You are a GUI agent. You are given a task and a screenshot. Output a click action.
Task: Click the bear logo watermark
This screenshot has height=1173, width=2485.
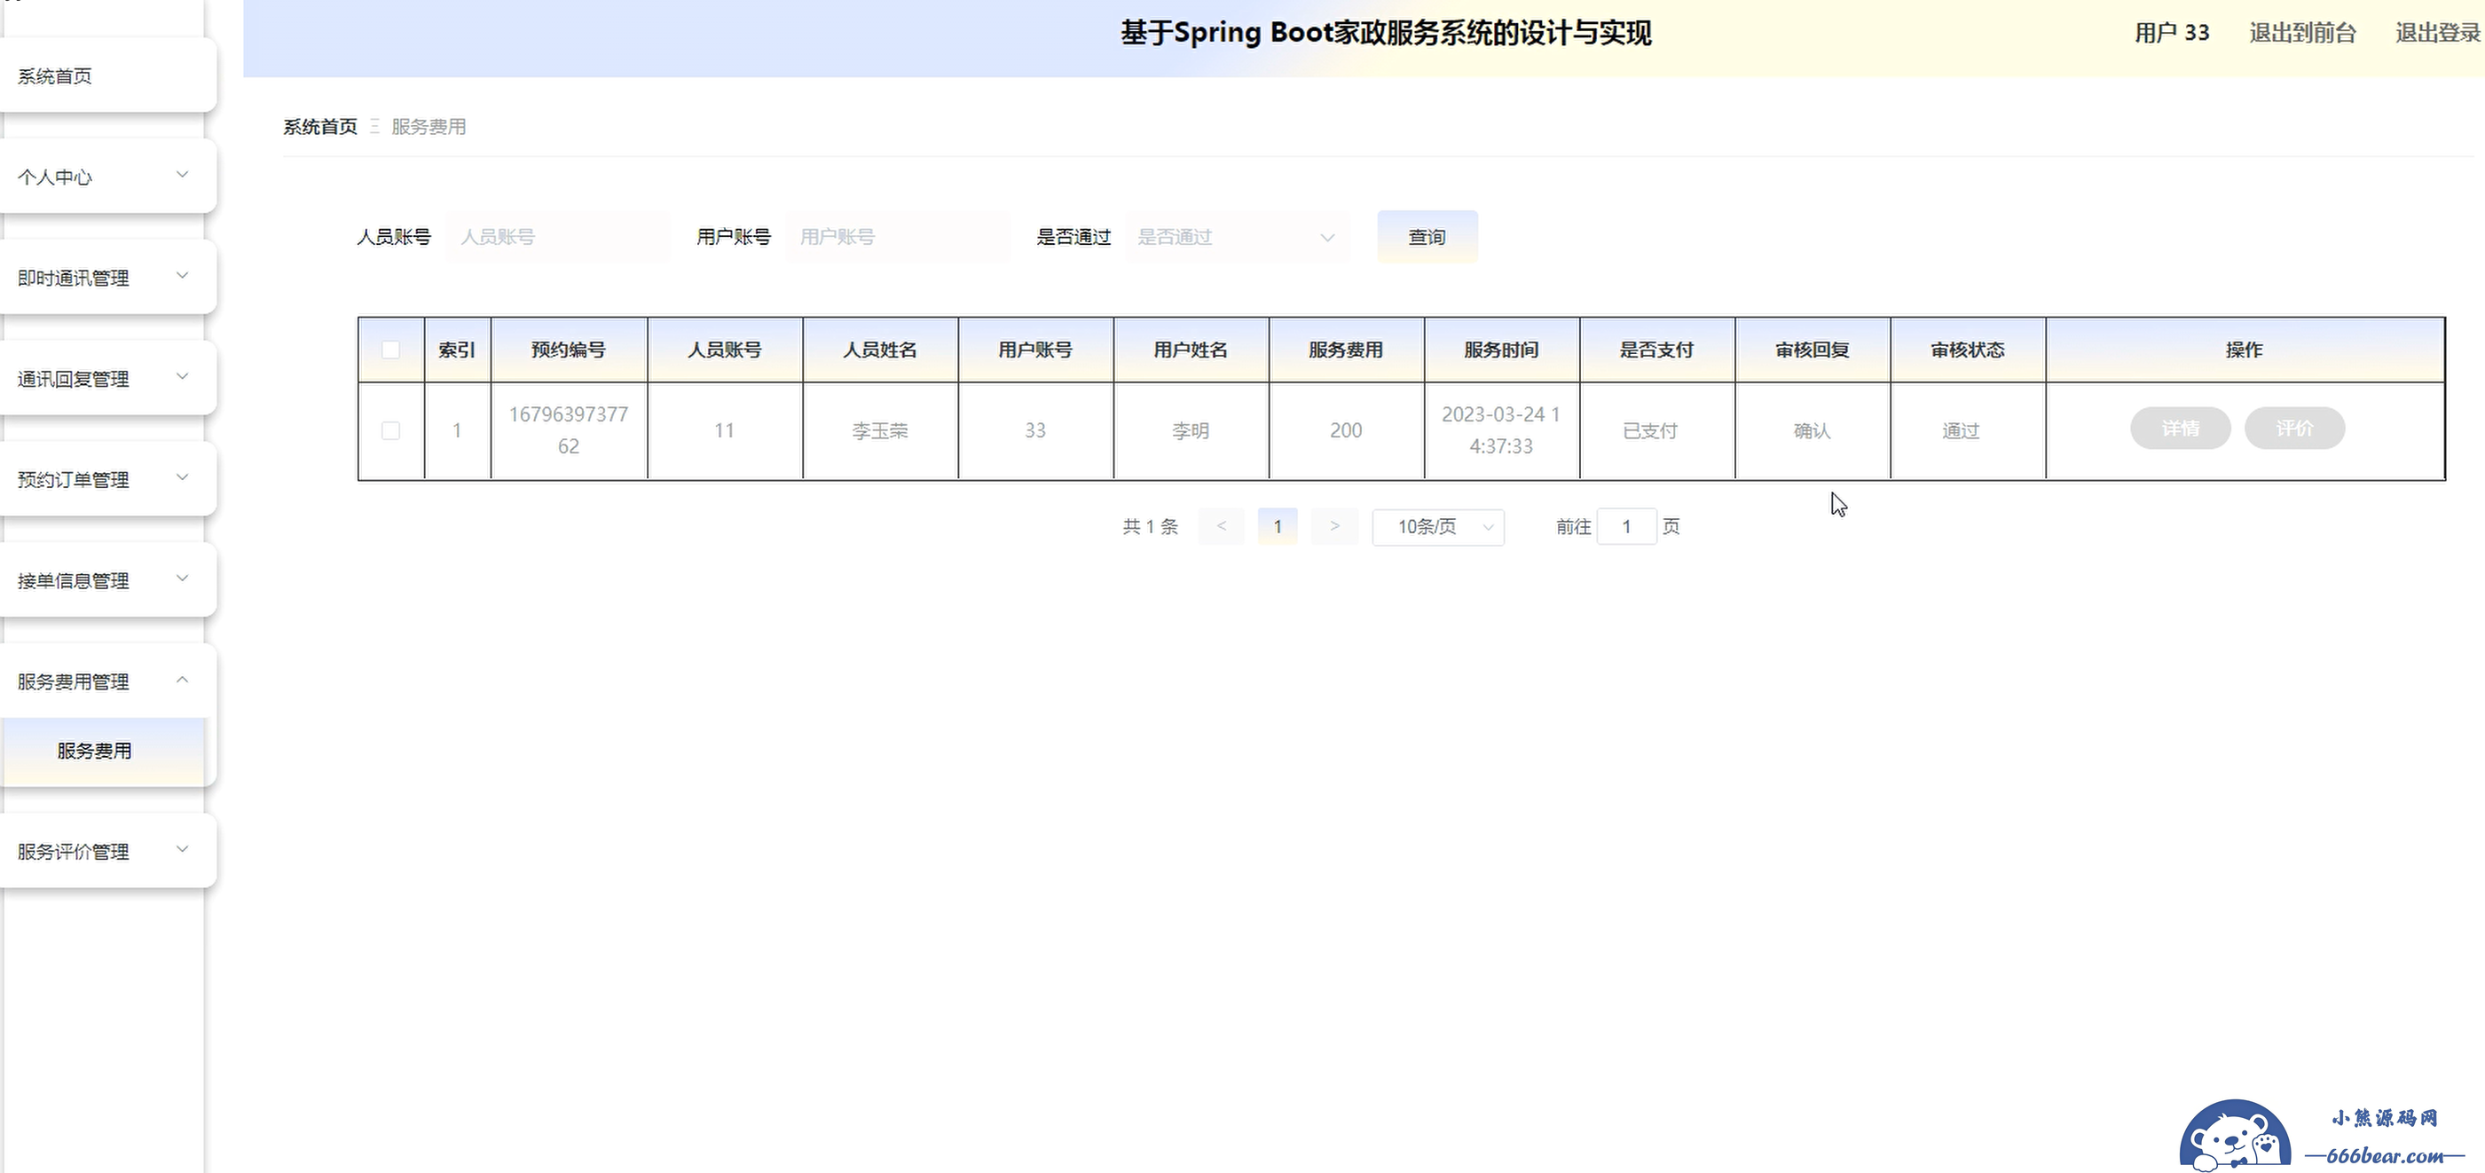[x=2234, y=1138]
